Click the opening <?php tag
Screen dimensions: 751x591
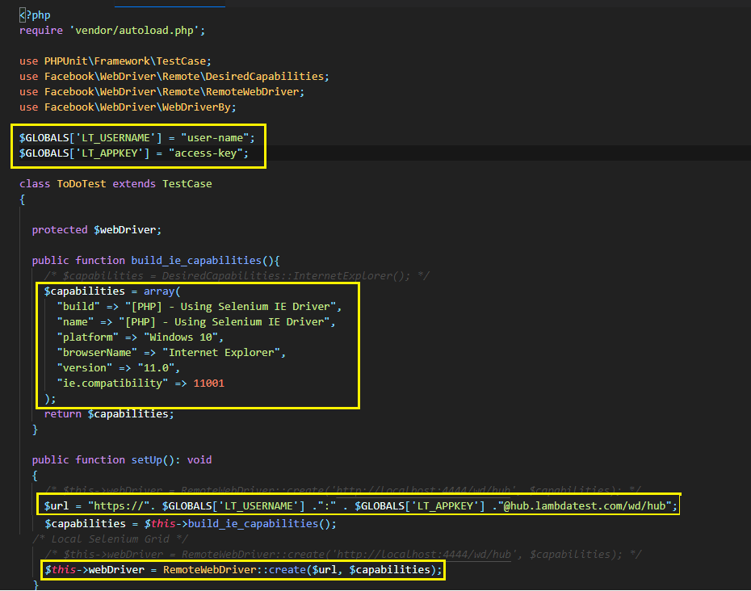35,15
